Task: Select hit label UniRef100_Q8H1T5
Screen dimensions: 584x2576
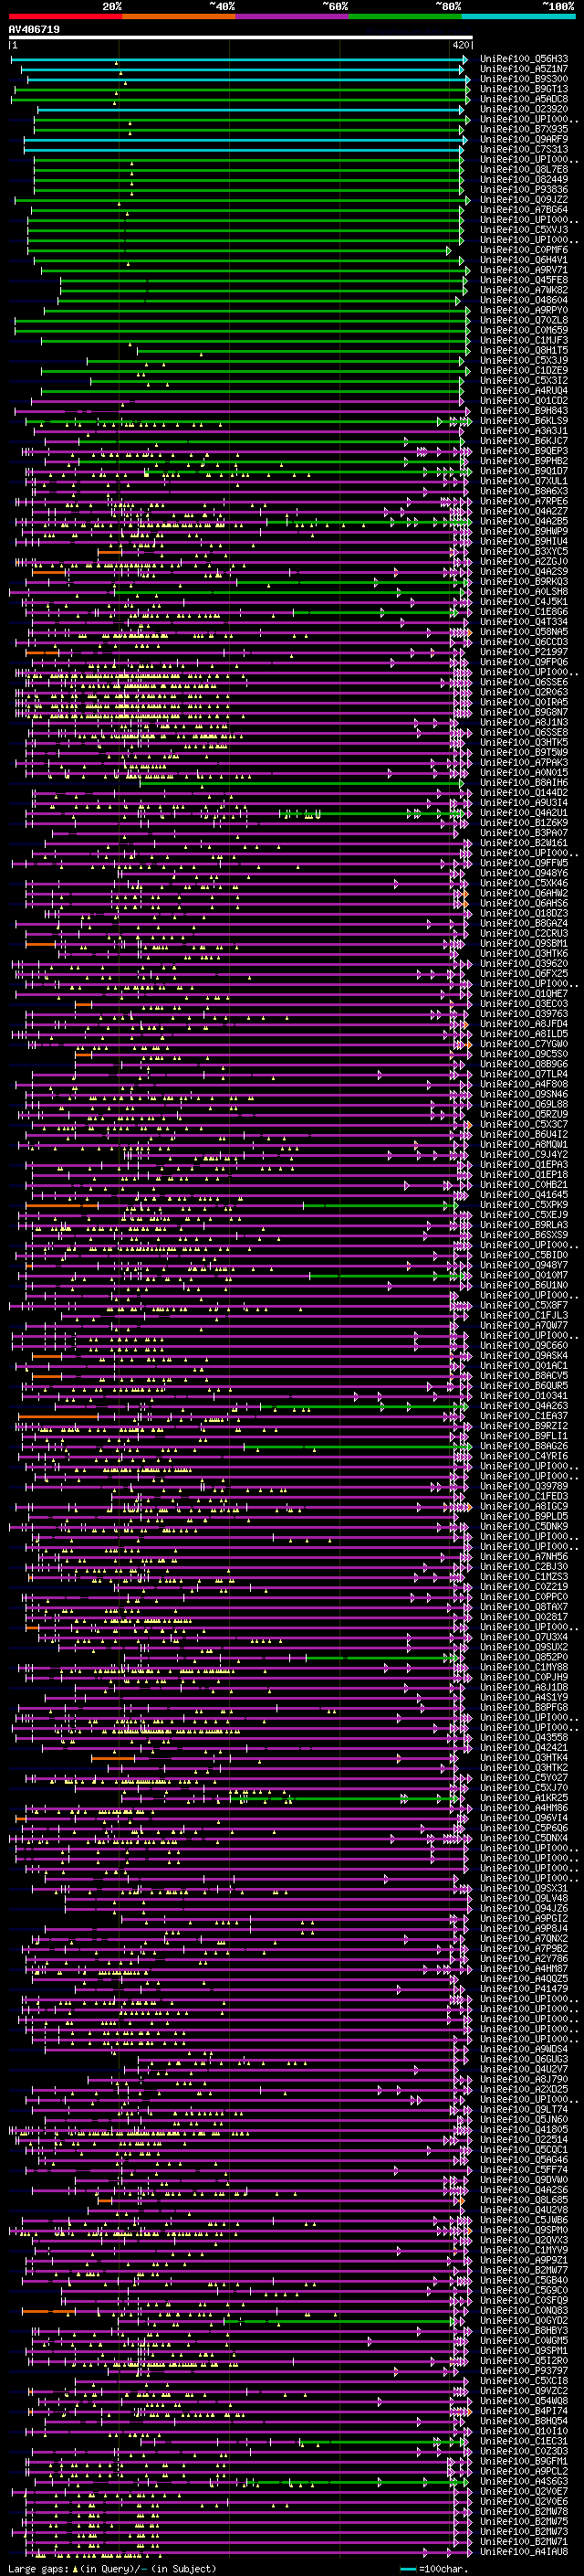Action: [524, 350]
